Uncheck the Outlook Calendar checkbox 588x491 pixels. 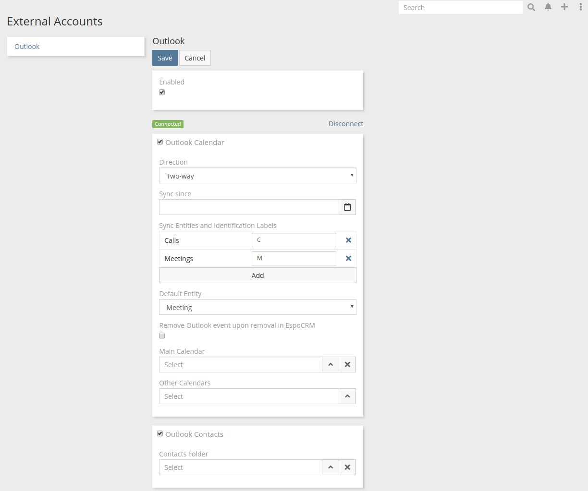[x=160, y=142]
